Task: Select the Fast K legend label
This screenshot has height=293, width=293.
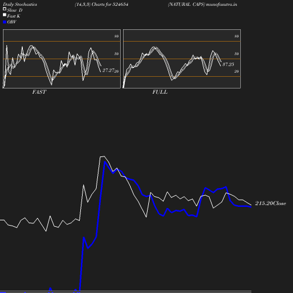Action: (x=13, y=16)
